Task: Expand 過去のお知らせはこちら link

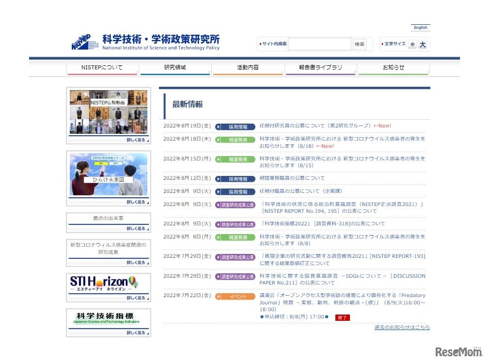Action: tap(401, 327)
